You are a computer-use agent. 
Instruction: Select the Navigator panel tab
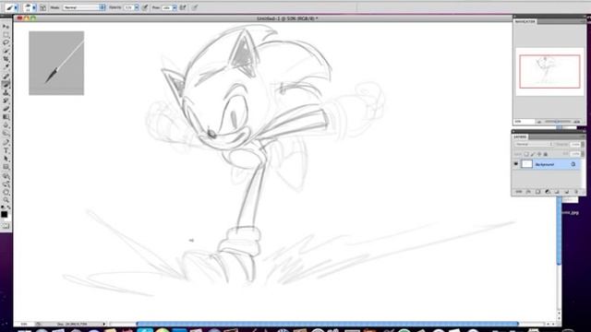point(525,21)
